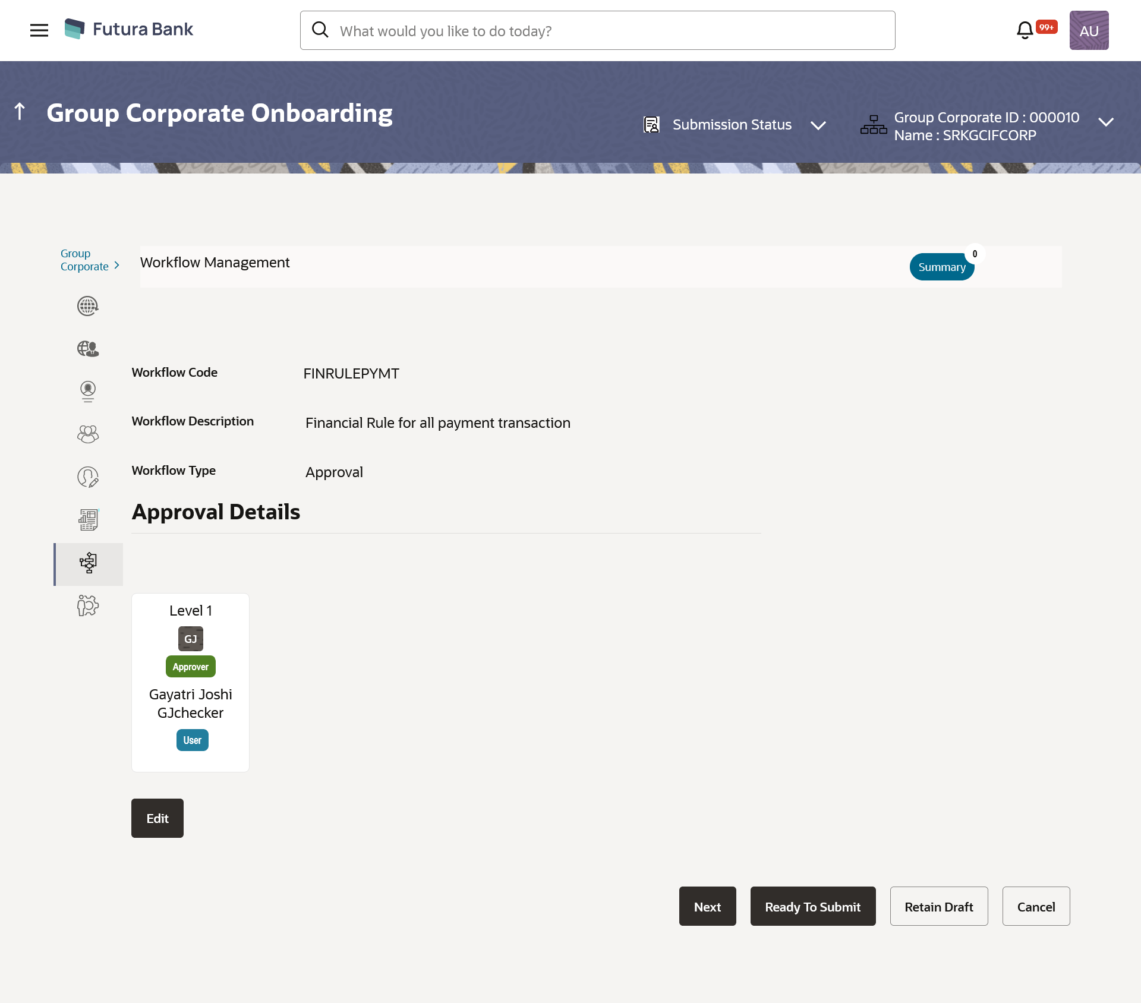Click the Retain Draft button
The width and height of the screenshot is (1141, 1003).
pyautogui.click(x=939, y=907)
